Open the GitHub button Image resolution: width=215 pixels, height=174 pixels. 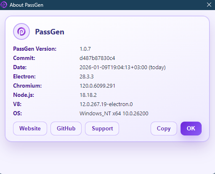(x=66, y=128)
